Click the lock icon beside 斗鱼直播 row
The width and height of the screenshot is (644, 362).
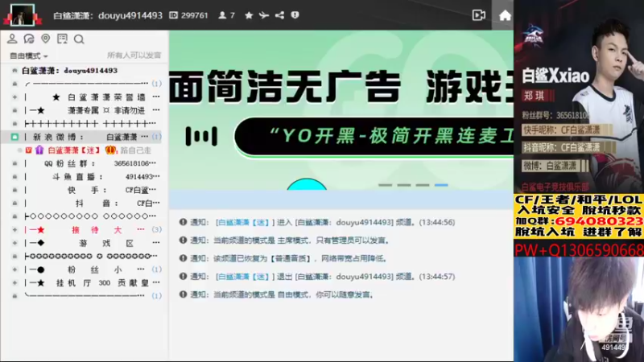point(14,176)
